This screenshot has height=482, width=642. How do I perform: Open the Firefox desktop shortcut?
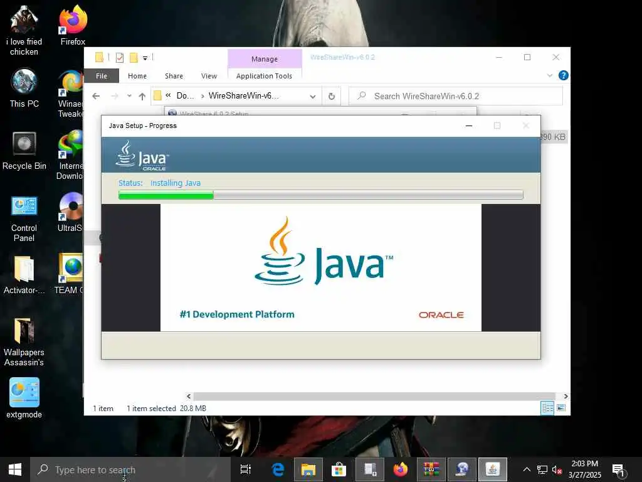[73, 24]
